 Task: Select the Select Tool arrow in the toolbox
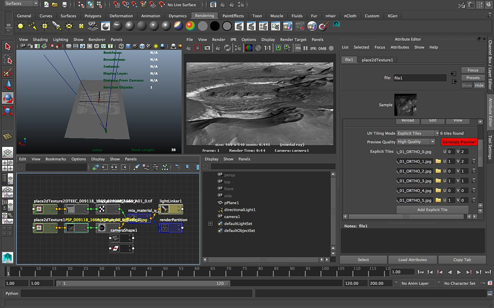[7, 47]
